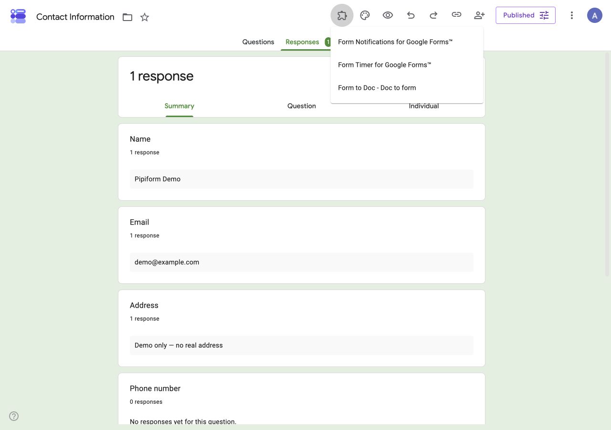Screen dimensions: 611x430
Task: Open the three-dot More menu
Action: [572, 15]
